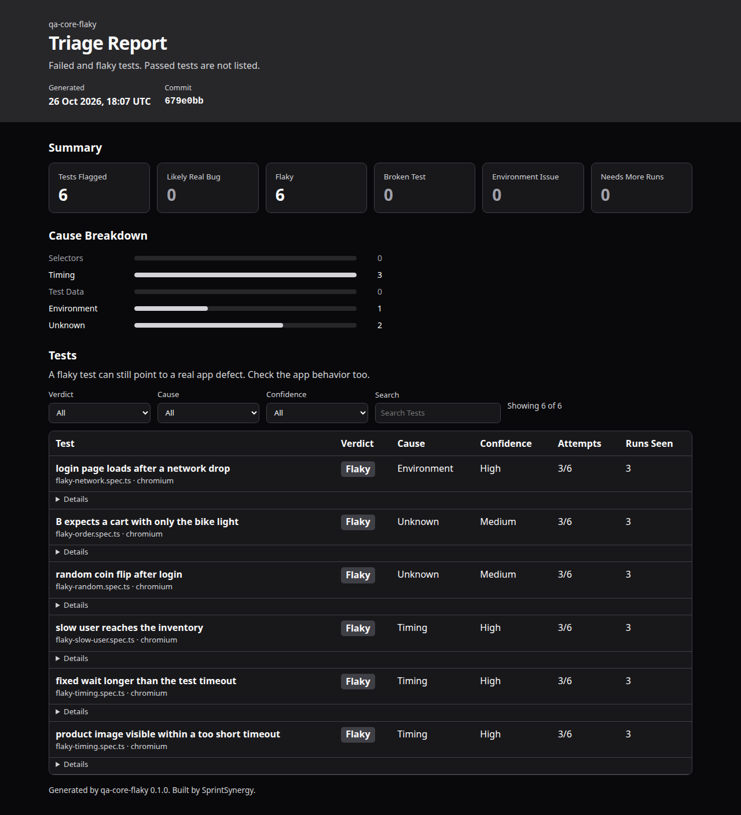Click Flaky badge on slow user row
741x815 pixels.
[358, 629]
